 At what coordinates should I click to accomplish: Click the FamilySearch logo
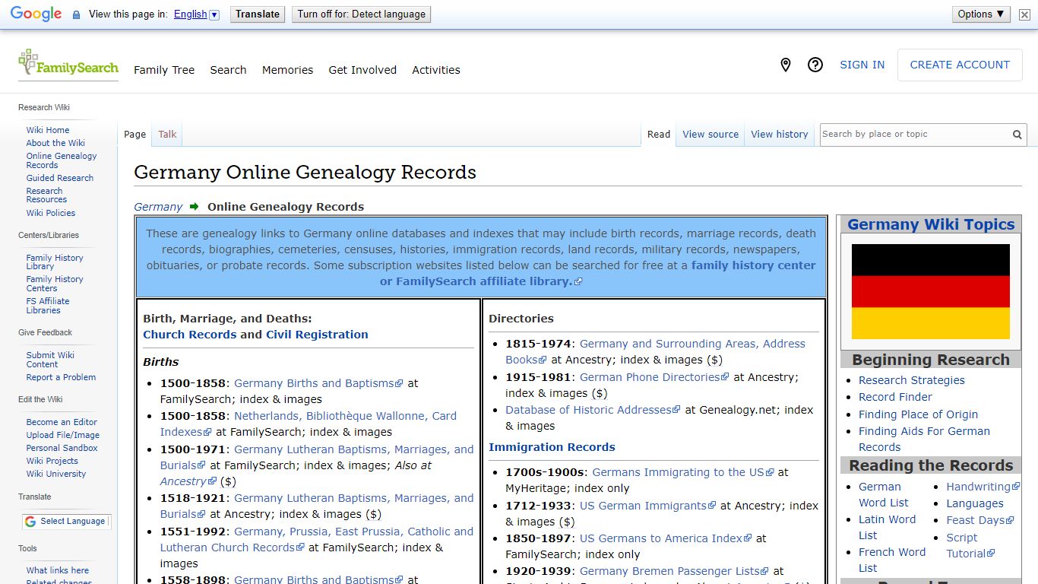coord(68,63)
